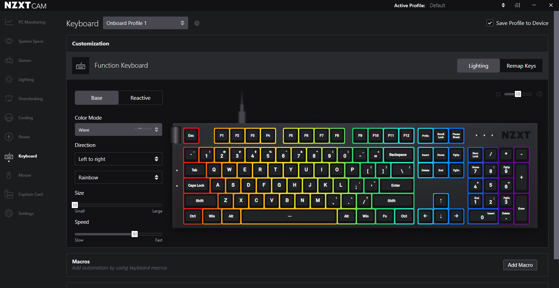Open Lighting sun icon in sidebar
This screenshot has height=288, width=559.
point(9,79)
